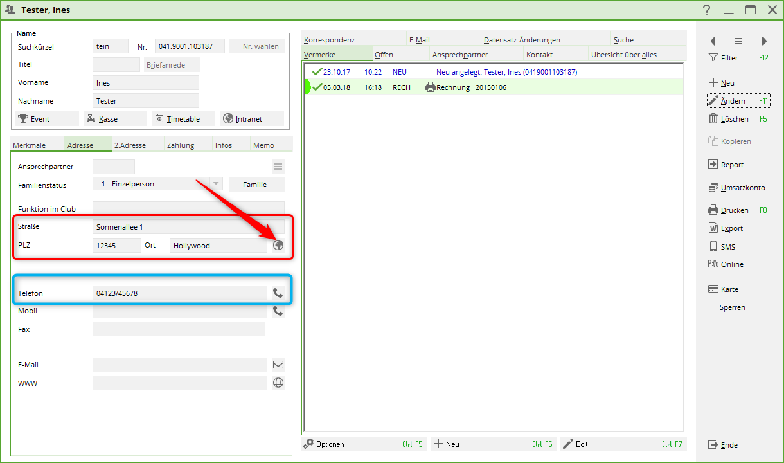This screenshot has height=463, width=784.
Task: Open Korrespondenz tab
Action: (x=353, y=39)
